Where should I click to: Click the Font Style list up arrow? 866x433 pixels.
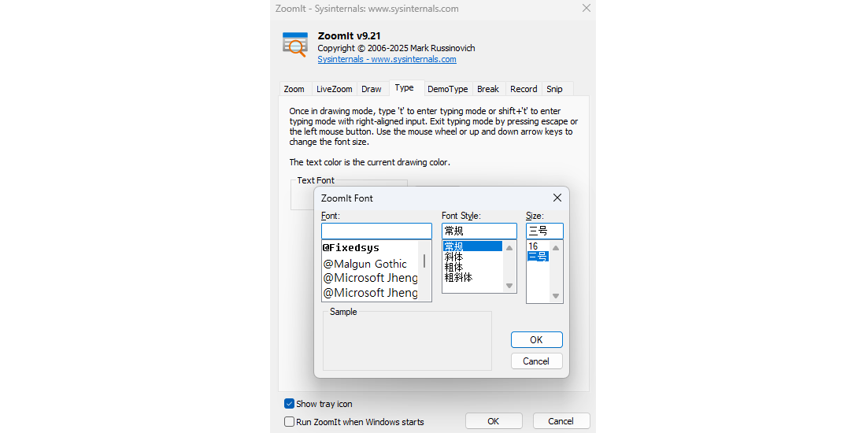pos(509,248)
